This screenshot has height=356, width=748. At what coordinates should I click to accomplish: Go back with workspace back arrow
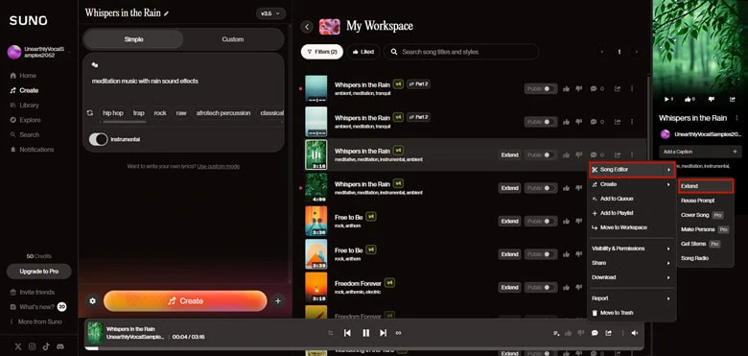pos(307,27)
